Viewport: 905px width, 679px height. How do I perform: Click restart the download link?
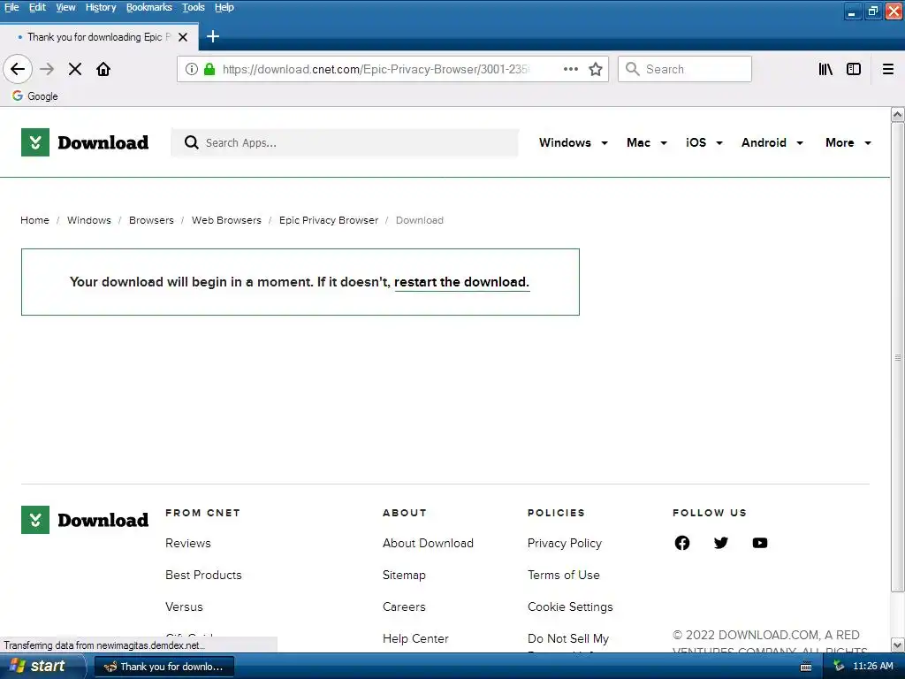click(461, 282)
